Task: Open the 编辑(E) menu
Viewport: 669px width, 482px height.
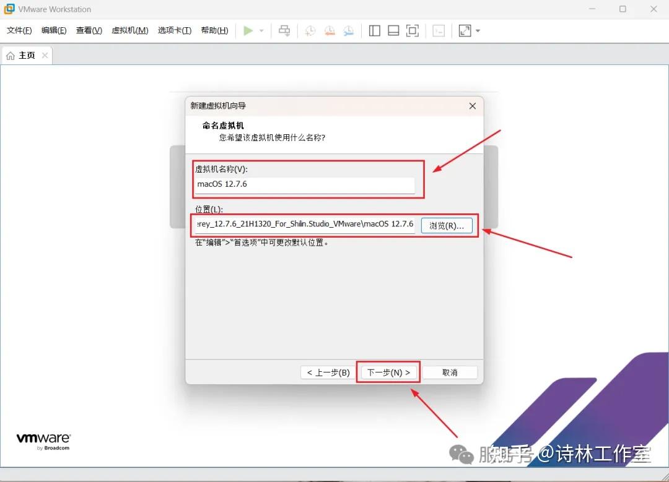Action: (x=54, y=30)
